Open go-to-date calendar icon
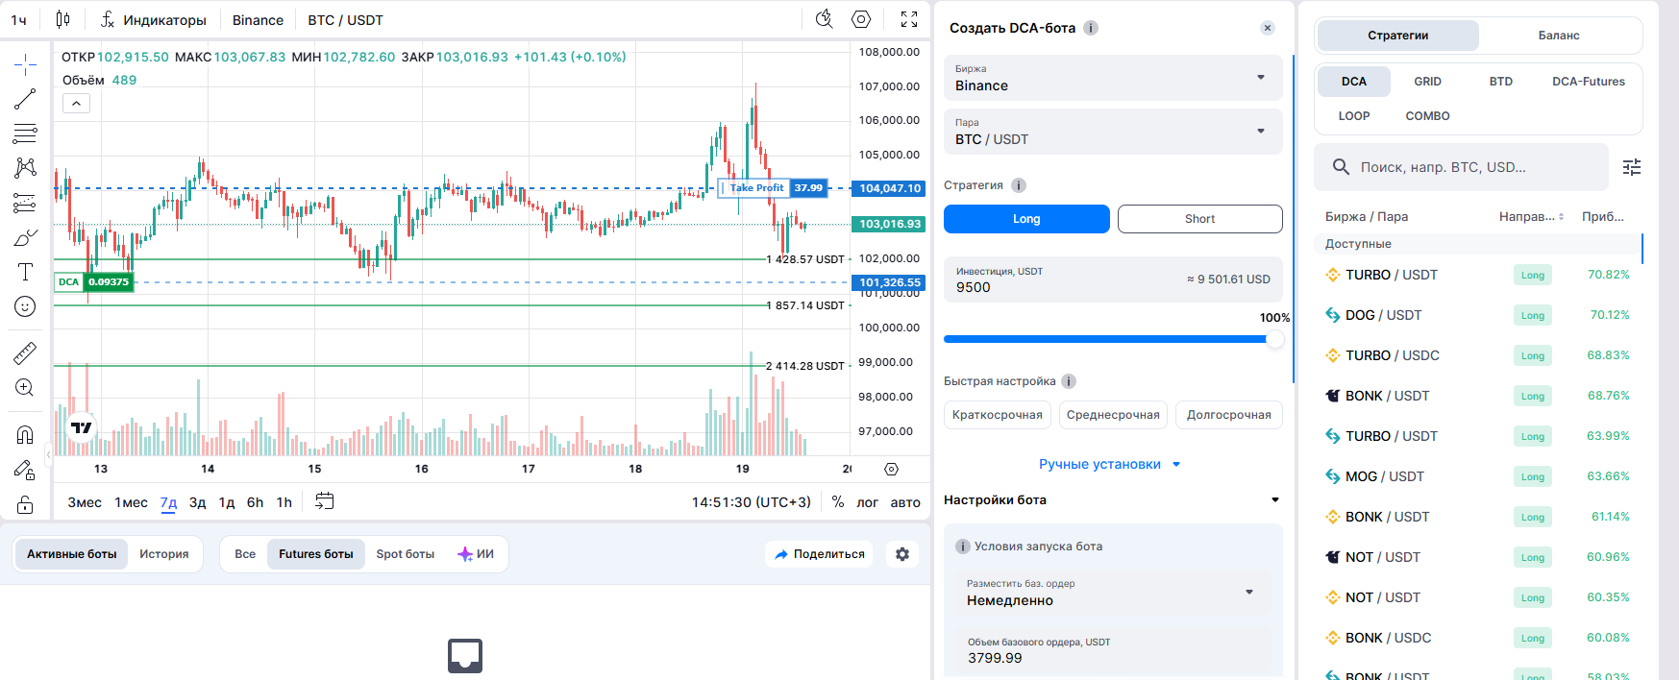The width and height of the screenshot is (1679, 680). pyautogui.click(x=325, y=501)
